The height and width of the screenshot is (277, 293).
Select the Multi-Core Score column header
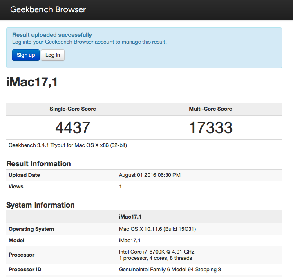click(x=210, y=109)
